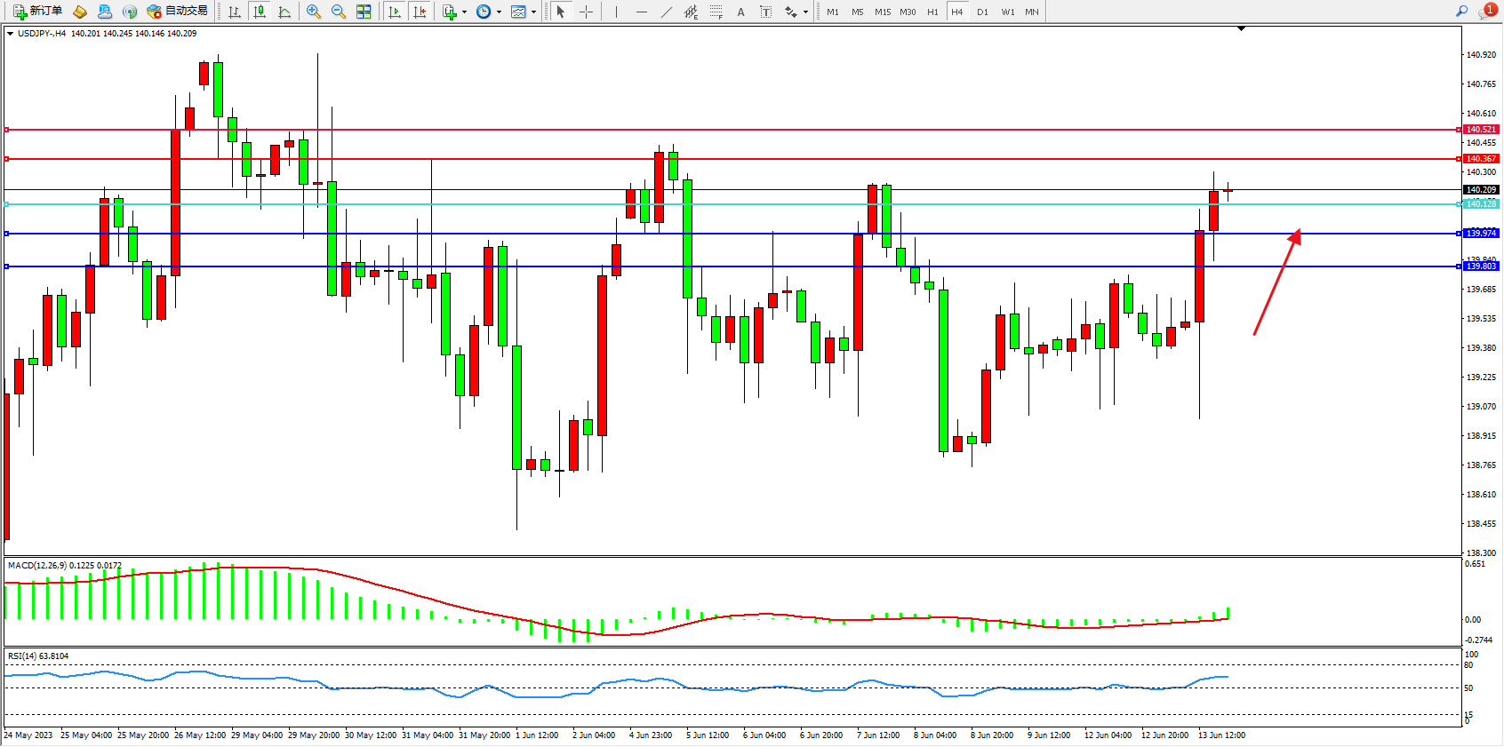Click the search magnifier icon
This screenshot has width=1504, height=747.
pyautogui.click(x=1461, y=12)
